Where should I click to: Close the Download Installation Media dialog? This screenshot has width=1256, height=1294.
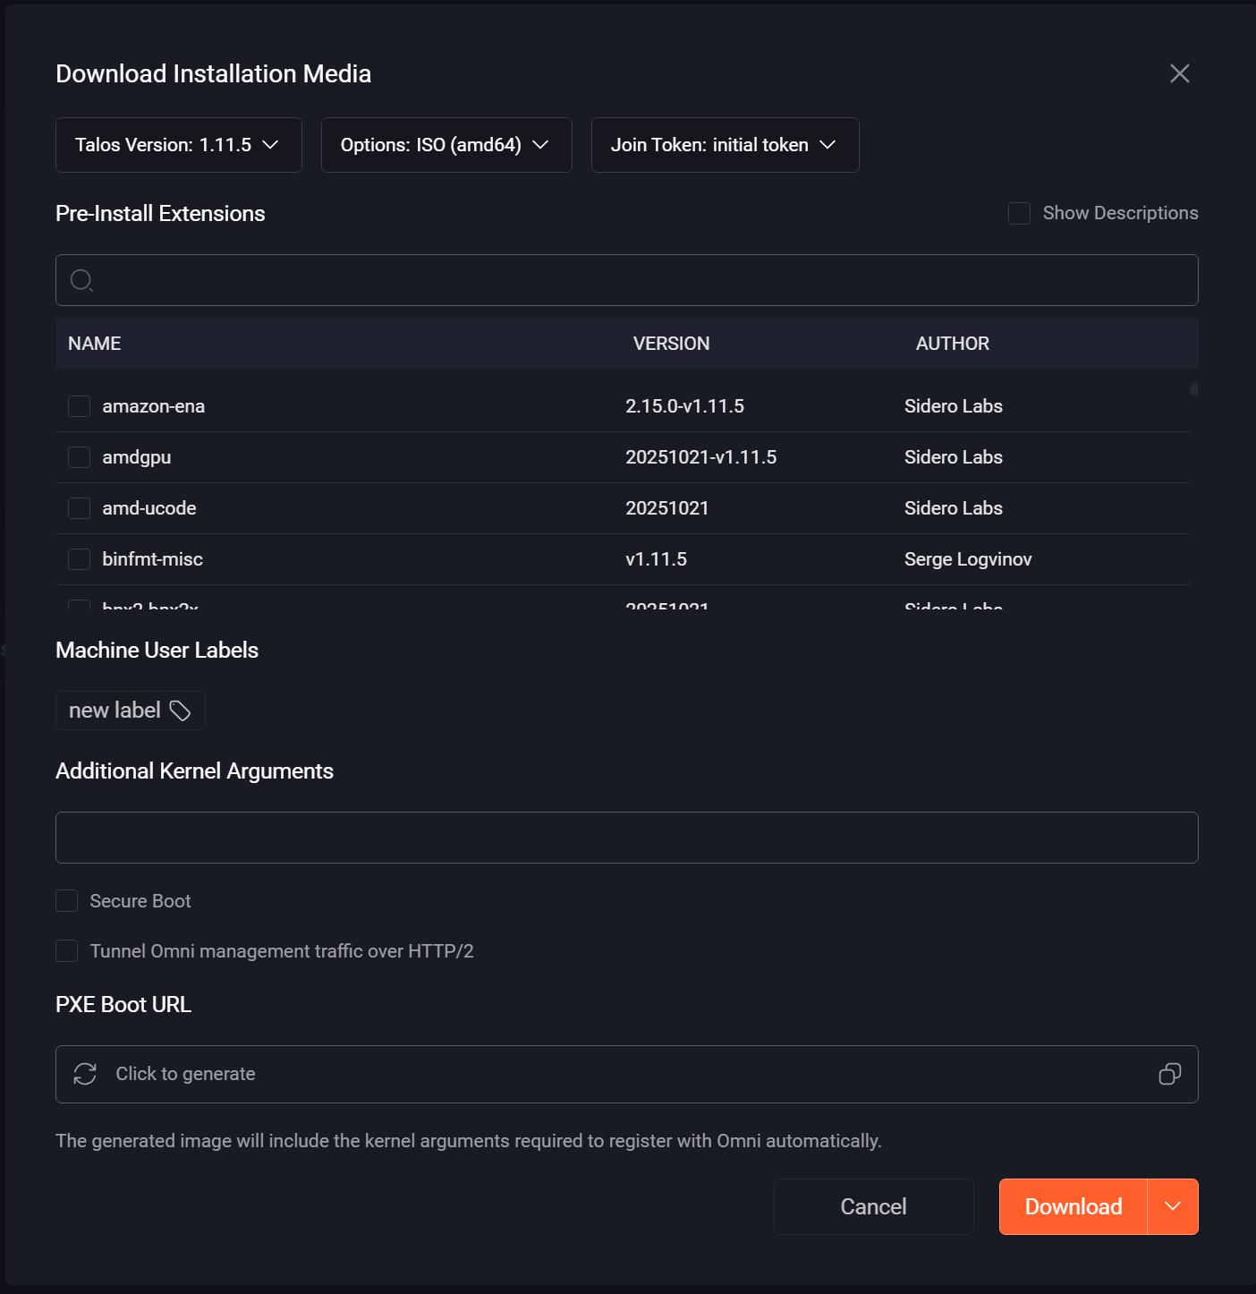1179,73
